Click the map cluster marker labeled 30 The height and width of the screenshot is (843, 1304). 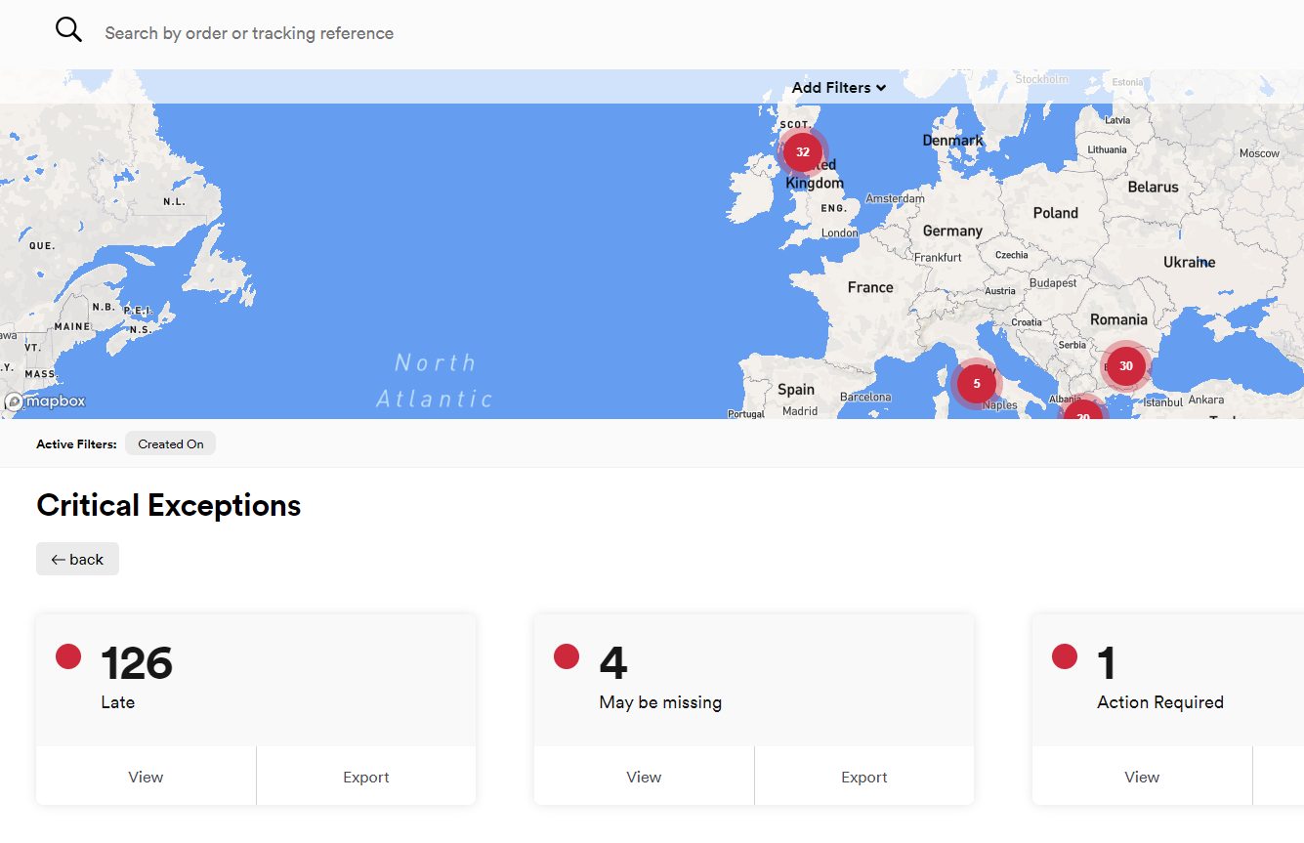pos(1125,366)
